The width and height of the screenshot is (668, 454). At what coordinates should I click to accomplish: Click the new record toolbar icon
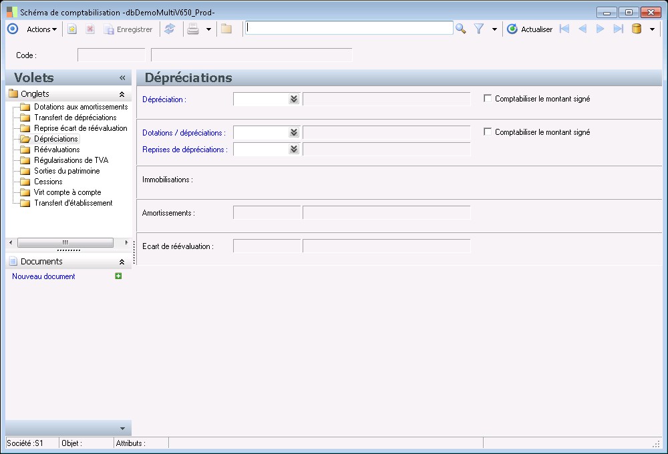[72, 29]
